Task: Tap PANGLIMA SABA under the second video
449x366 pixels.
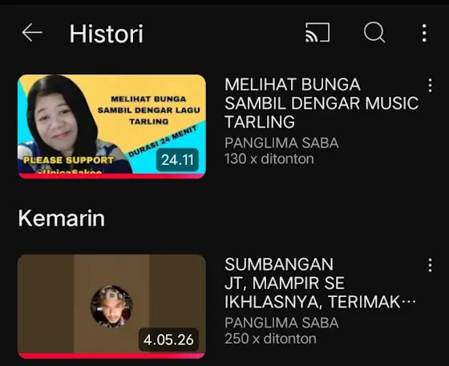Action: coord(281,323)
